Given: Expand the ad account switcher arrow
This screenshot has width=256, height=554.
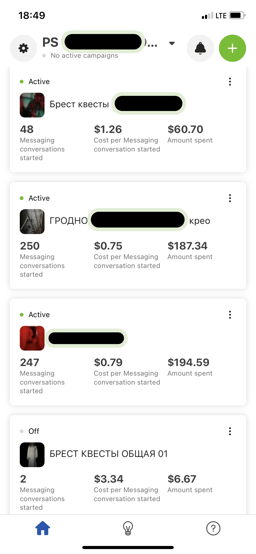Looking at the screenshot, I should pyautogui.click(x=172, y=43).
